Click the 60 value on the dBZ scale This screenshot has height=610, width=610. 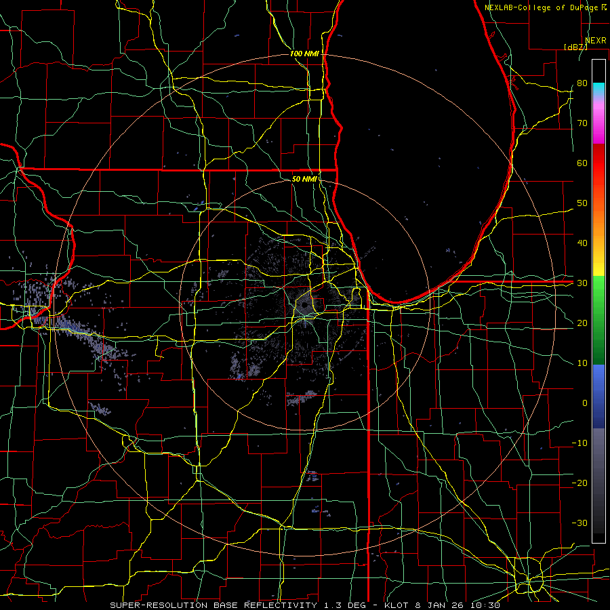(x=582, y=163)
